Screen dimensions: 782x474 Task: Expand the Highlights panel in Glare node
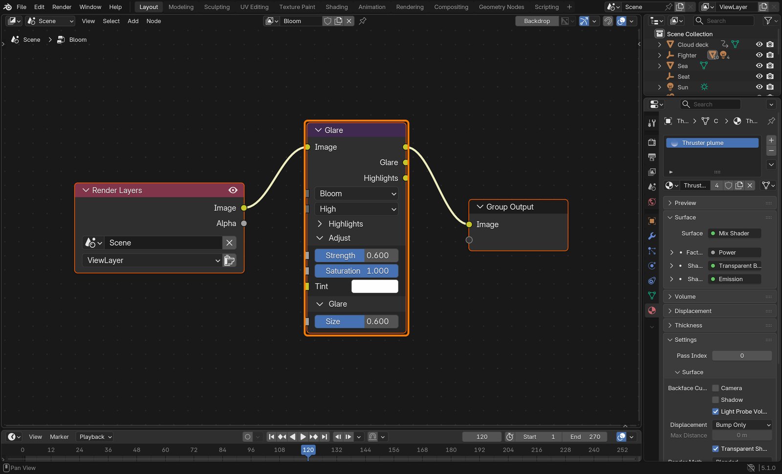point(345,224)
